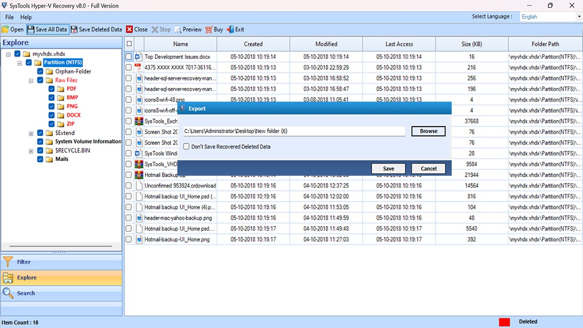Screen dimensions: 583x328
Task: Click Browse in Export dialog
Action: click(428, 131)
